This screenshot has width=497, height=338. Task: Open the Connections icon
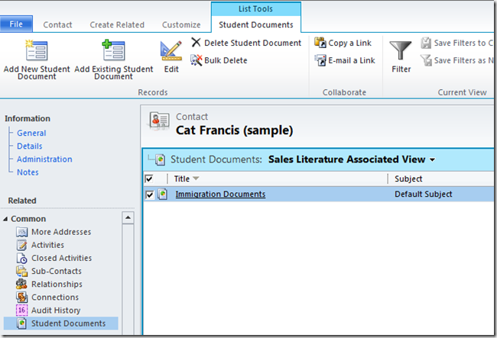point(22,297)
